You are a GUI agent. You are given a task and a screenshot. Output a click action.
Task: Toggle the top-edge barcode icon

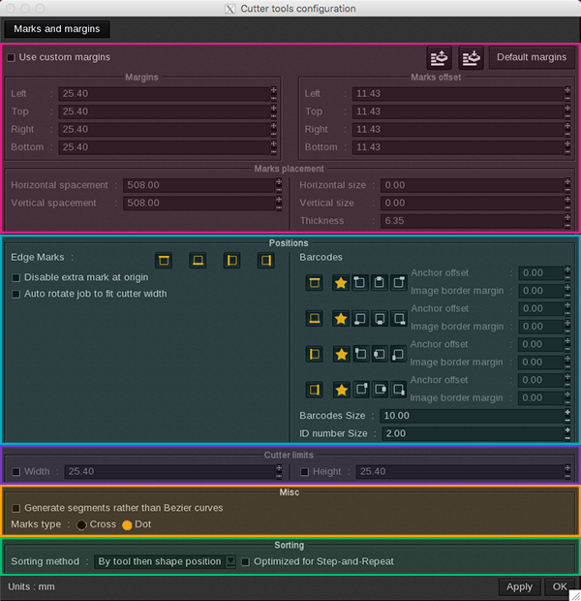[x=314, y=283]
